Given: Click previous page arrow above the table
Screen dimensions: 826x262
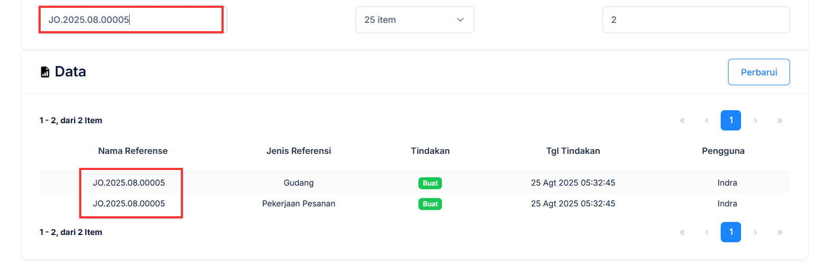Looking at the screenshot, I should (x=707, y=121).
